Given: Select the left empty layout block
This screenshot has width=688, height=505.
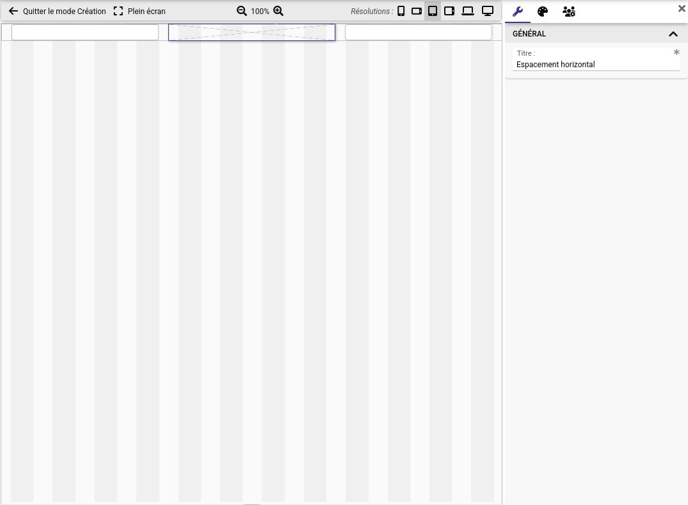Looking at the screenshot, I should pos(85,33).
